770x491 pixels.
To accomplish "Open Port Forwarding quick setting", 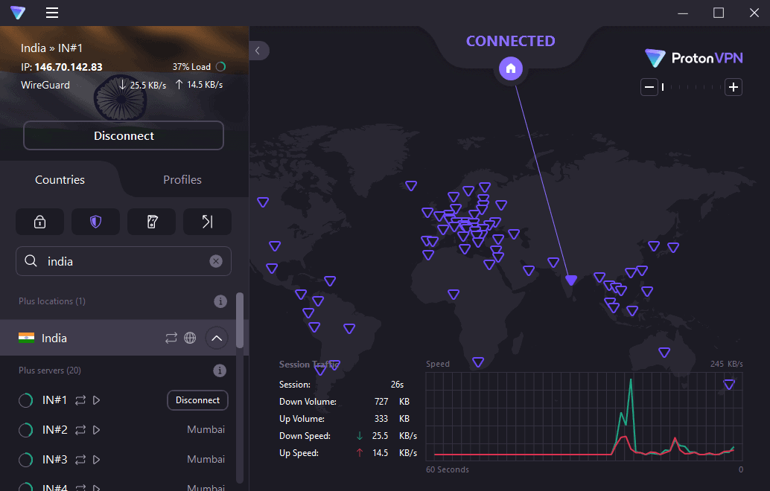I will [207, 222].
